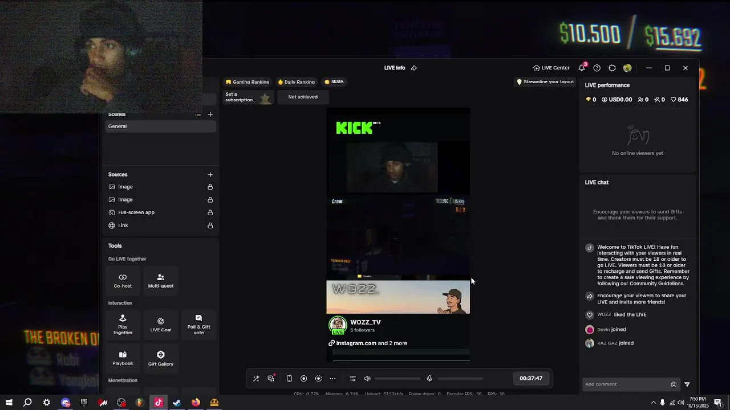Open the skate. tag
This screenshot has height=410, width=730.
pyautogui.click(x=334, y=82)
